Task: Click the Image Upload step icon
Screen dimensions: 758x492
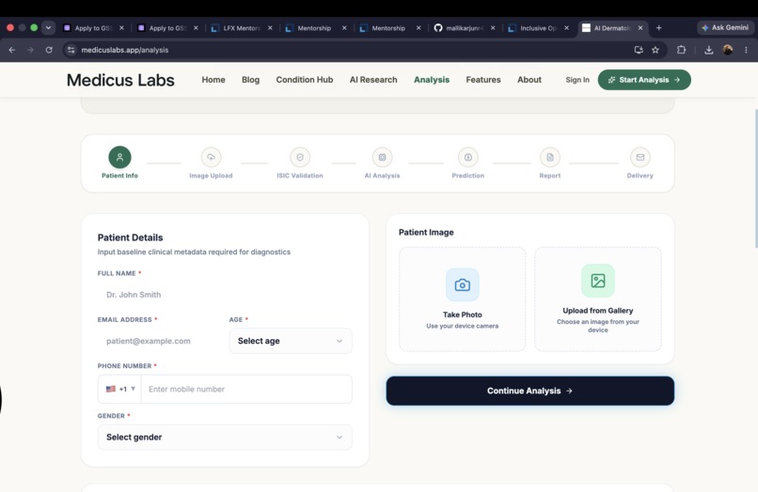Action: point(211,158)
